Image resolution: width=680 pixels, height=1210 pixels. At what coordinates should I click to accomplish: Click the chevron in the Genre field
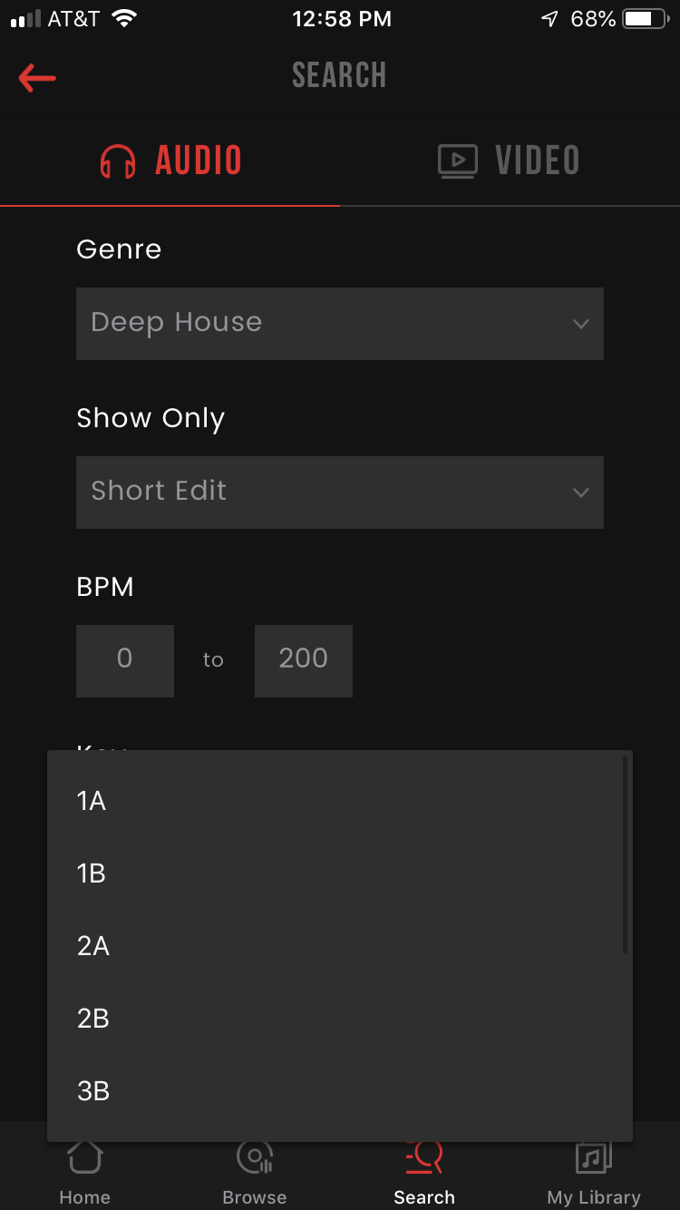click(x=581, y=324)
